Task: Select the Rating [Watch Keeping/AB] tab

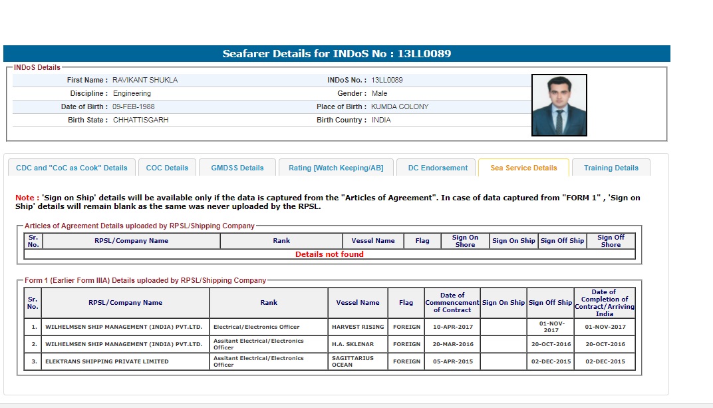Action: point(336,168)
